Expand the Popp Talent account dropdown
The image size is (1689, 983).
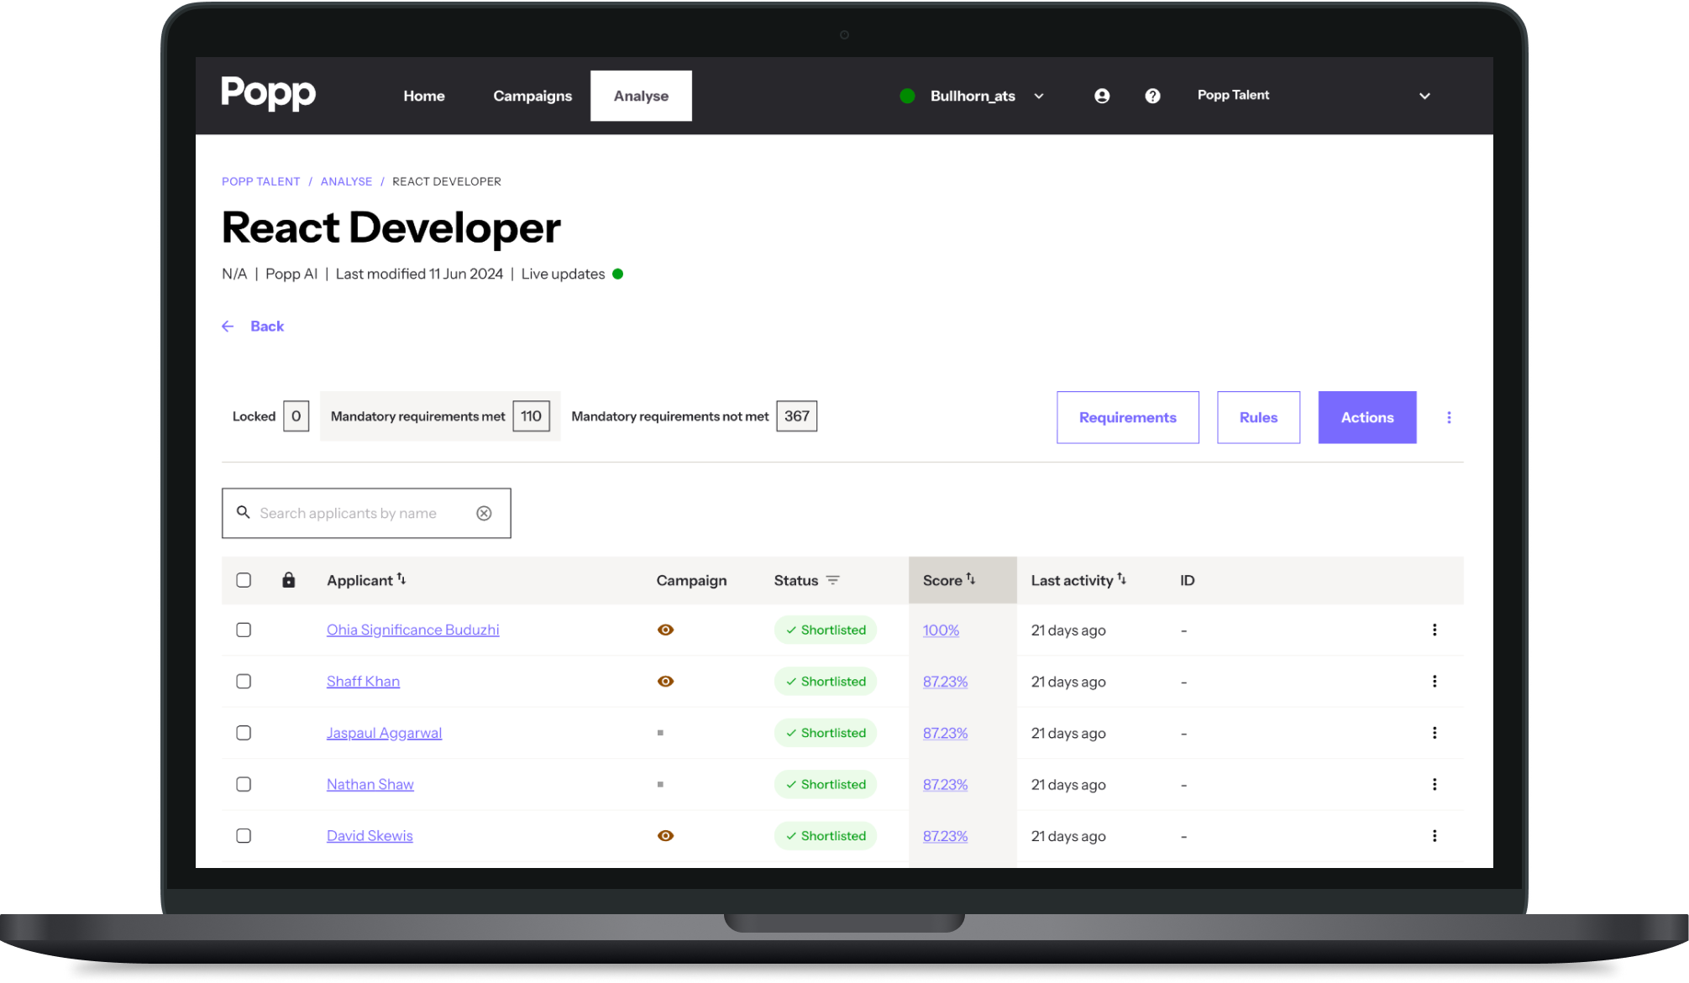[1424, 96]
